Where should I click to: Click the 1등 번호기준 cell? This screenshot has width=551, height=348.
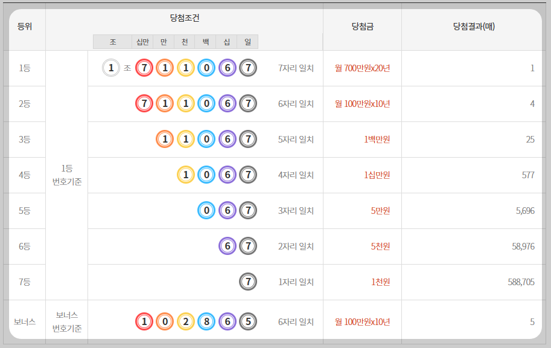coord(67,175)
